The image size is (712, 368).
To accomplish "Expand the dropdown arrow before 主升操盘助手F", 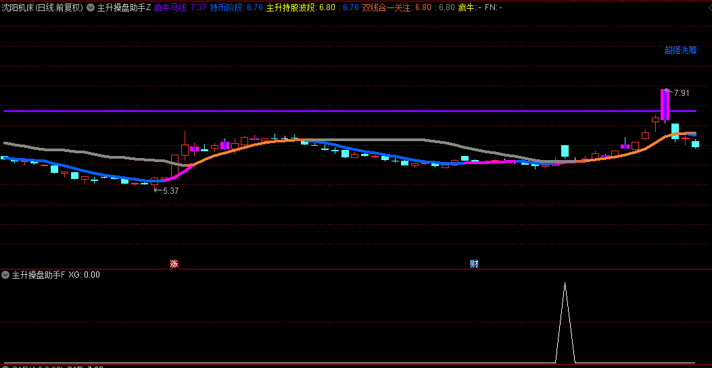I will pos(5,275).
